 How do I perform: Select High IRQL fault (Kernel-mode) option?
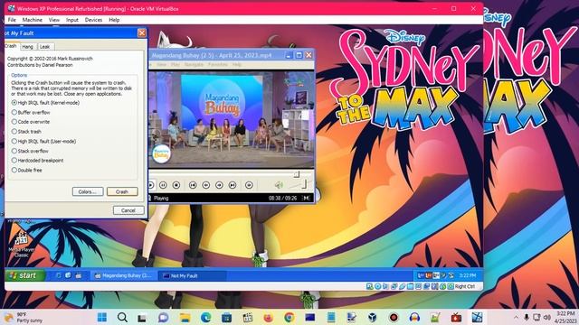(x=46, y=103)
